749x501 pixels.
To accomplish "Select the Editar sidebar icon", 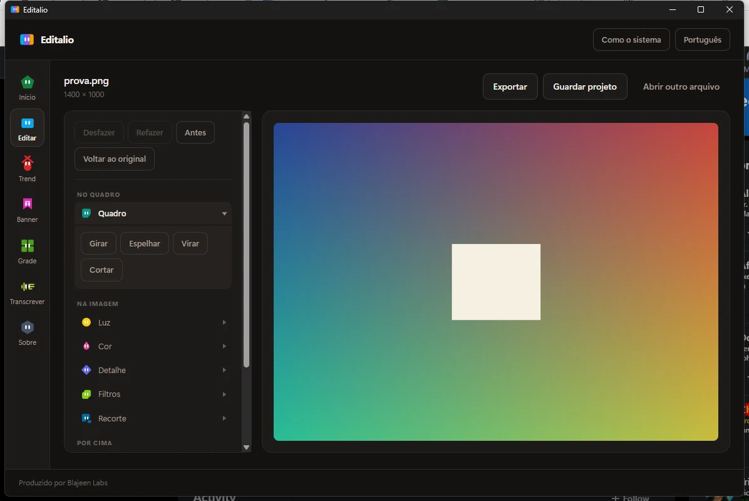I will [x=27, y=124].
